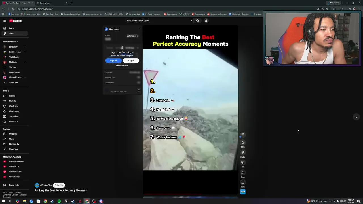Bookmark this page with star

[327, 9]
